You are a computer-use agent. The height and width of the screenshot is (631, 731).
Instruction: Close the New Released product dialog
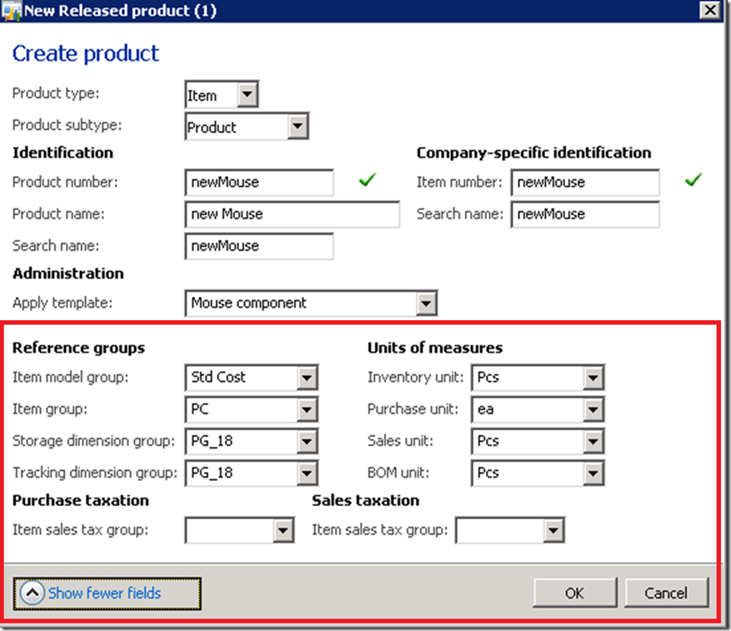[x=710, y=10]
